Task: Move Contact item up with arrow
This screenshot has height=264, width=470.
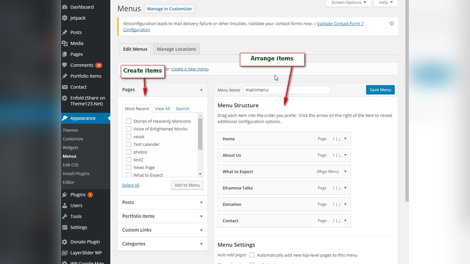Action: [334, 221]
